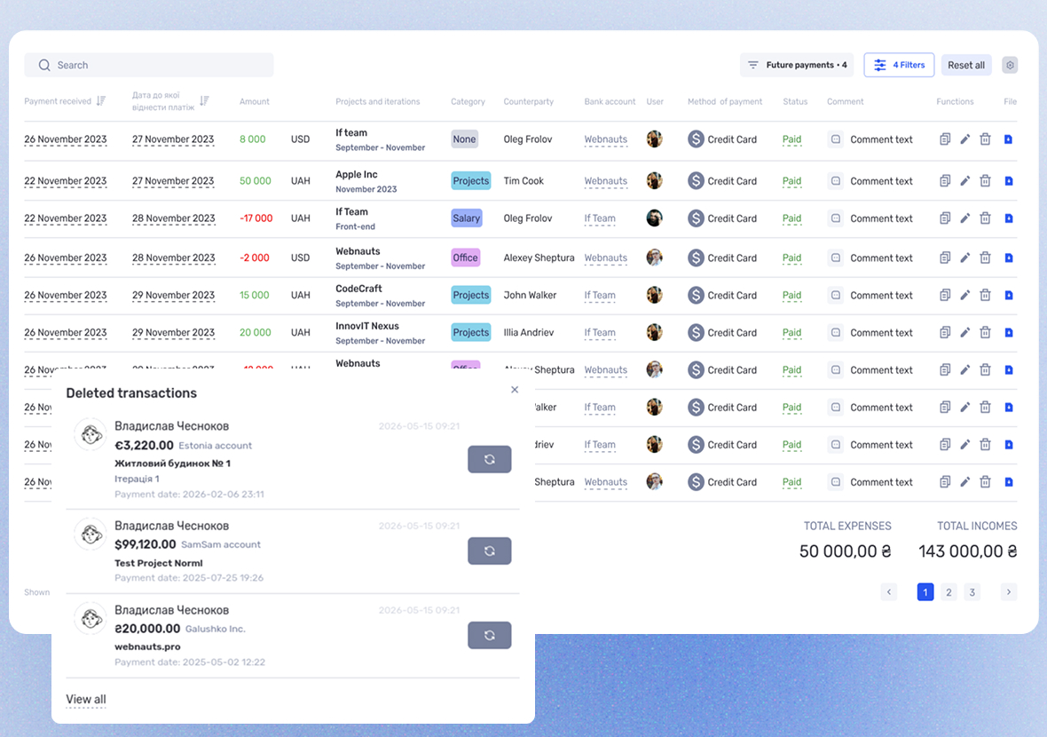Screen dimensions: 1047x737
Task: Sort by Payment received column
Action: 101,101
